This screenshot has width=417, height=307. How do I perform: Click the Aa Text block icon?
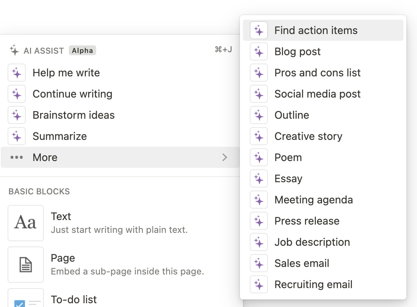pos(26,223)
